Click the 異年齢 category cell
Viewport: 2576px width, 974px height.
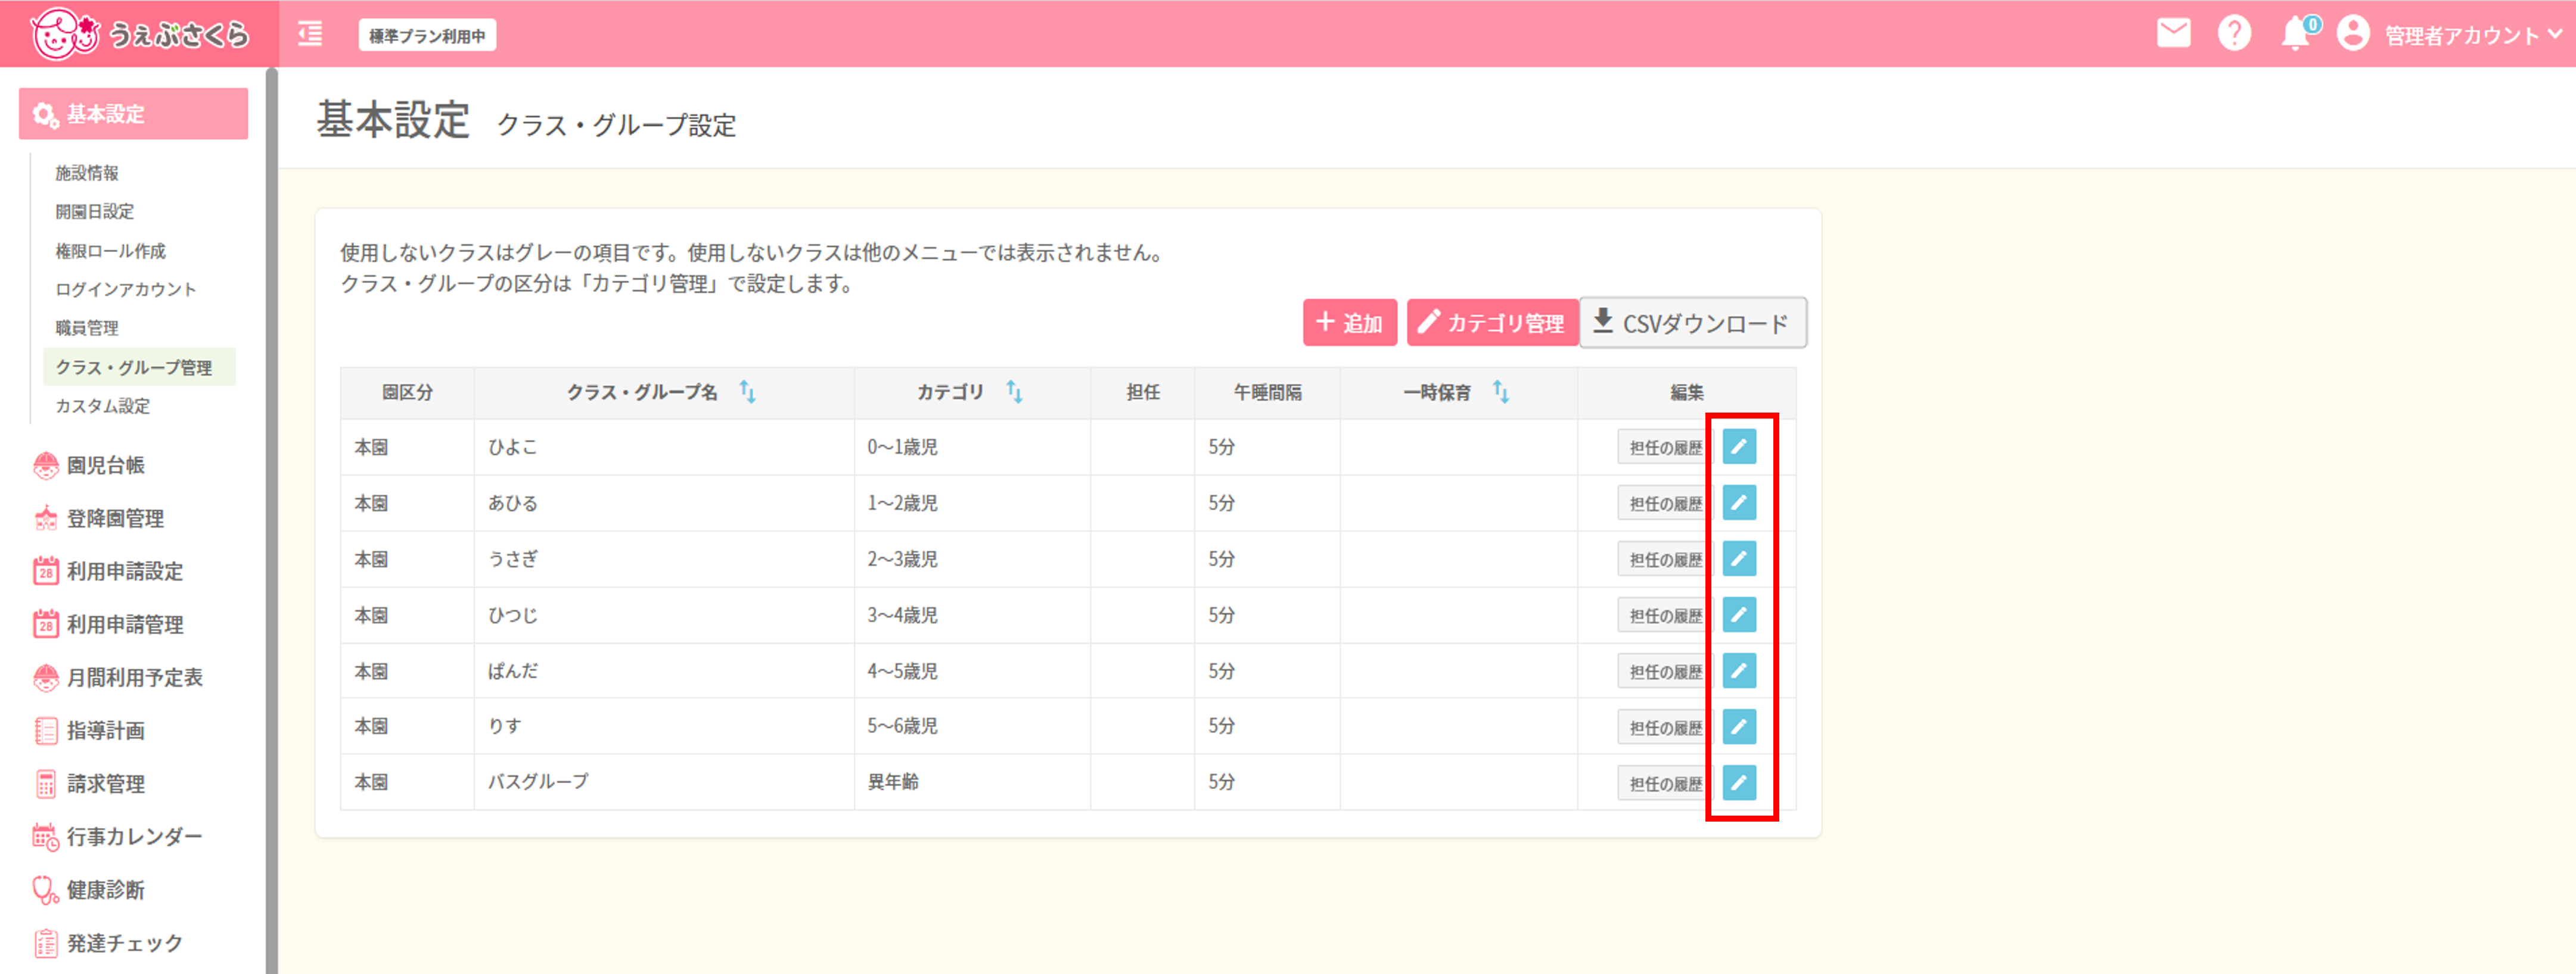click(972, 782)
